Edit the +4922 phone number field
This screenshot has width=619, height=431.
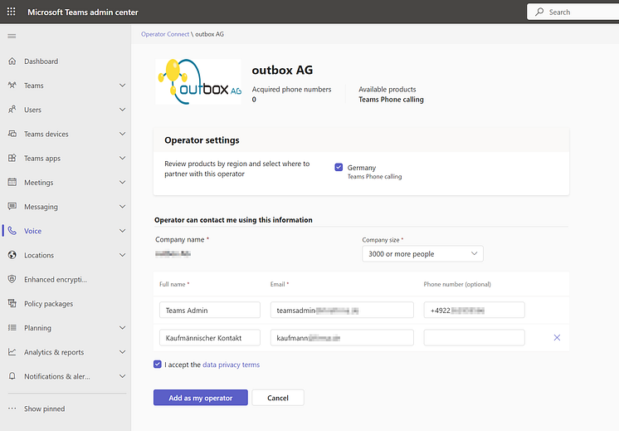pos(474,310)
